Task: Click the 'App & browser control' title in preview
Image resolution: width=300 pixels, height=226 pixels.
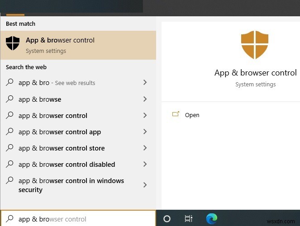Action: click(255, 73)
